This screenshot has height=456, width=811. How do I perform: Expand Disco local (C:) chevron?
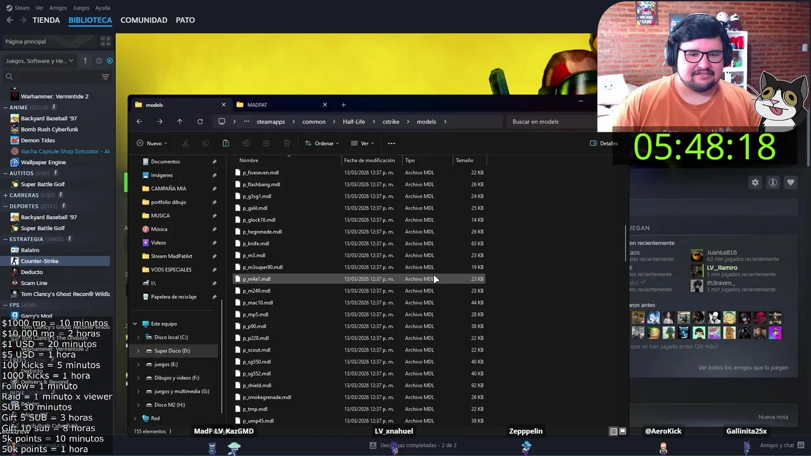pos(139,337)
